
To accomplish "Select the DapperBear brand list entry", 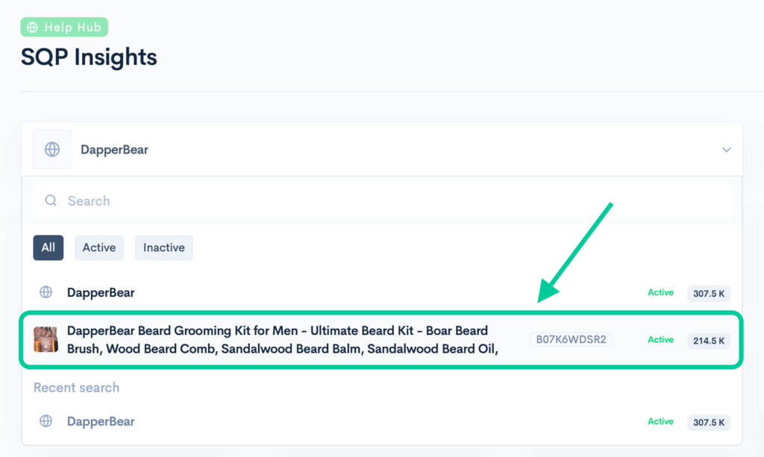I will tap(381, 292).
